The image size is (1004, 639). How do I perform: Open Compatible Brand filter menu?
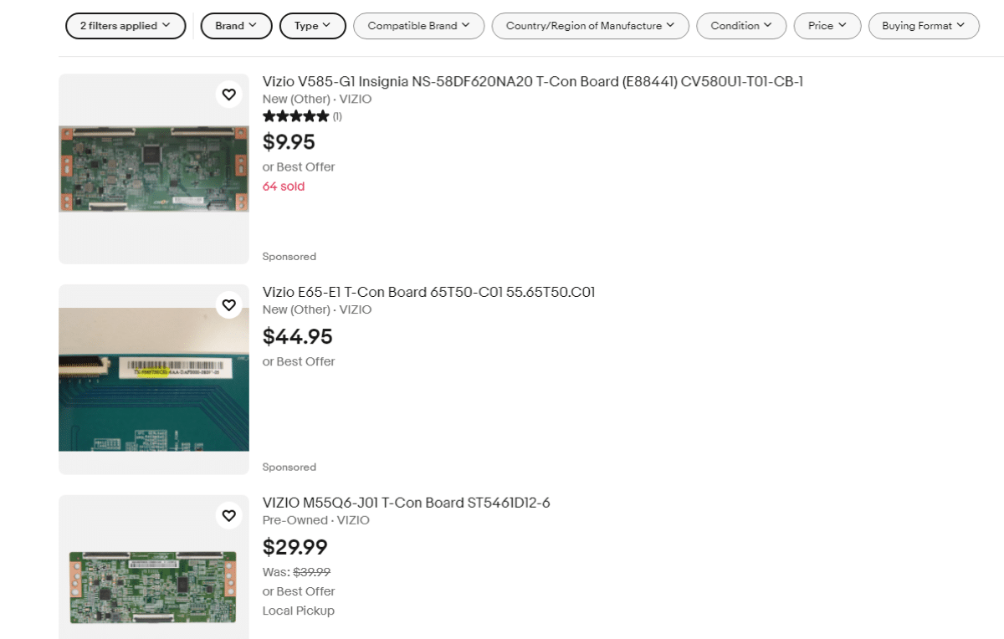click(x=418, y=26)
